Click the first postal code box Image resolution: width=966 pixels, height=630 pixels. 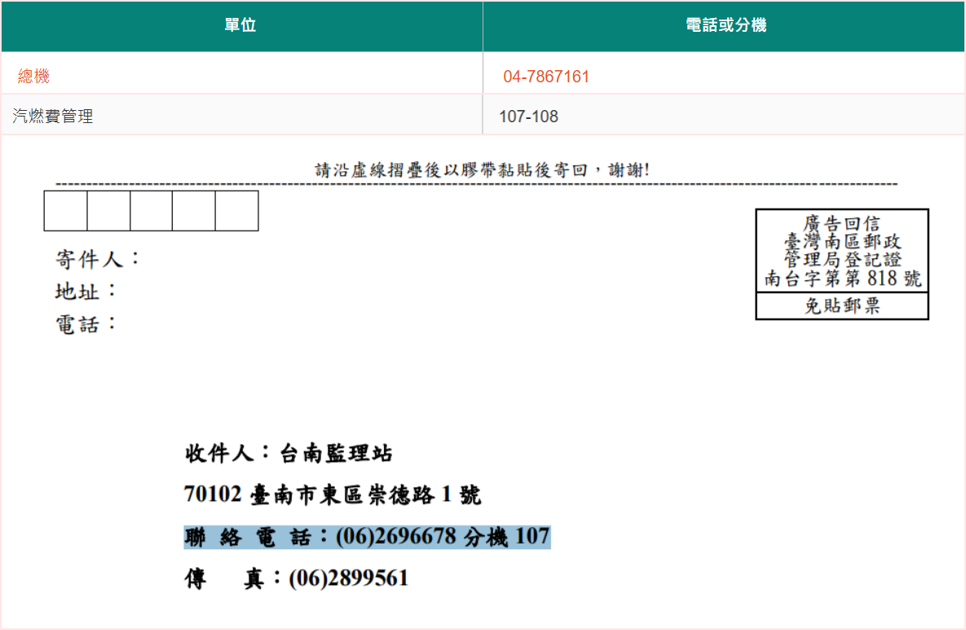point(66,211)
